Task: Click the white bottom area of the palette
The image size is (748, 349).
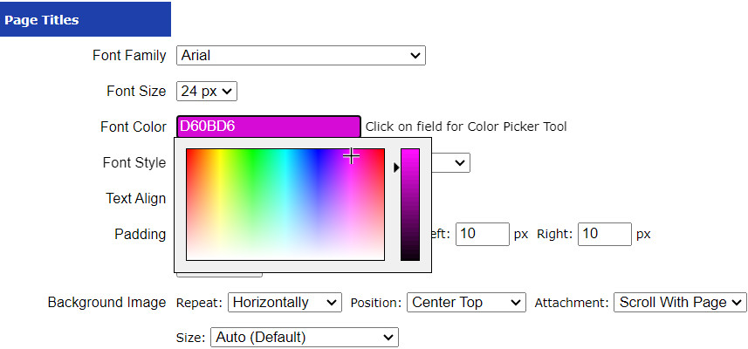Action: pos(285,255)
